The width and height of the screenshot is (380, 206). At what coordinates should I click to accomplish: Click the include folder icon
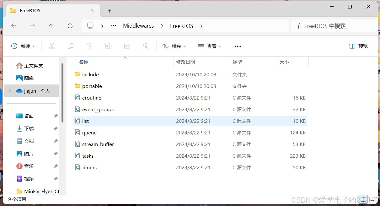point(78,74)
